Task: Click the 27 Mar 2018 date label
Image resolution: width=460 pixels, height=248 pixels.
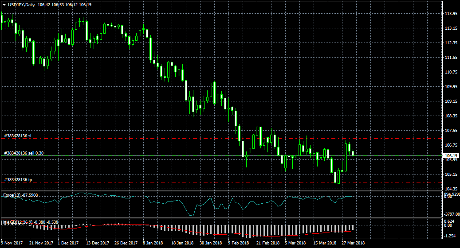Action: 353,243
